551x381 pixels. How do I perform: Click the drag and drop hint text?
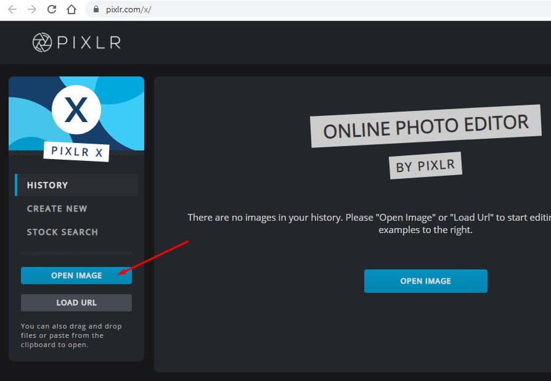pos(71,335)
